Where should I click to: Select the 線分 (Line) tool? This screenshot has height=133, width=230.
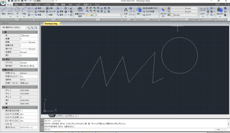coord(4,11)
